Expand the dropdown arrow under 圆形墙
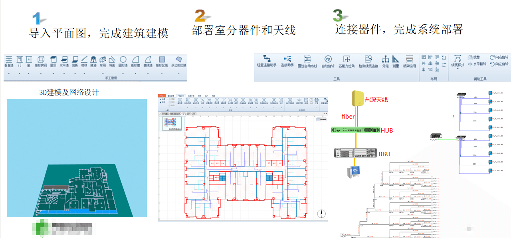Image resolution: width=511 pixels, height=238 pixels. (123, 73)
